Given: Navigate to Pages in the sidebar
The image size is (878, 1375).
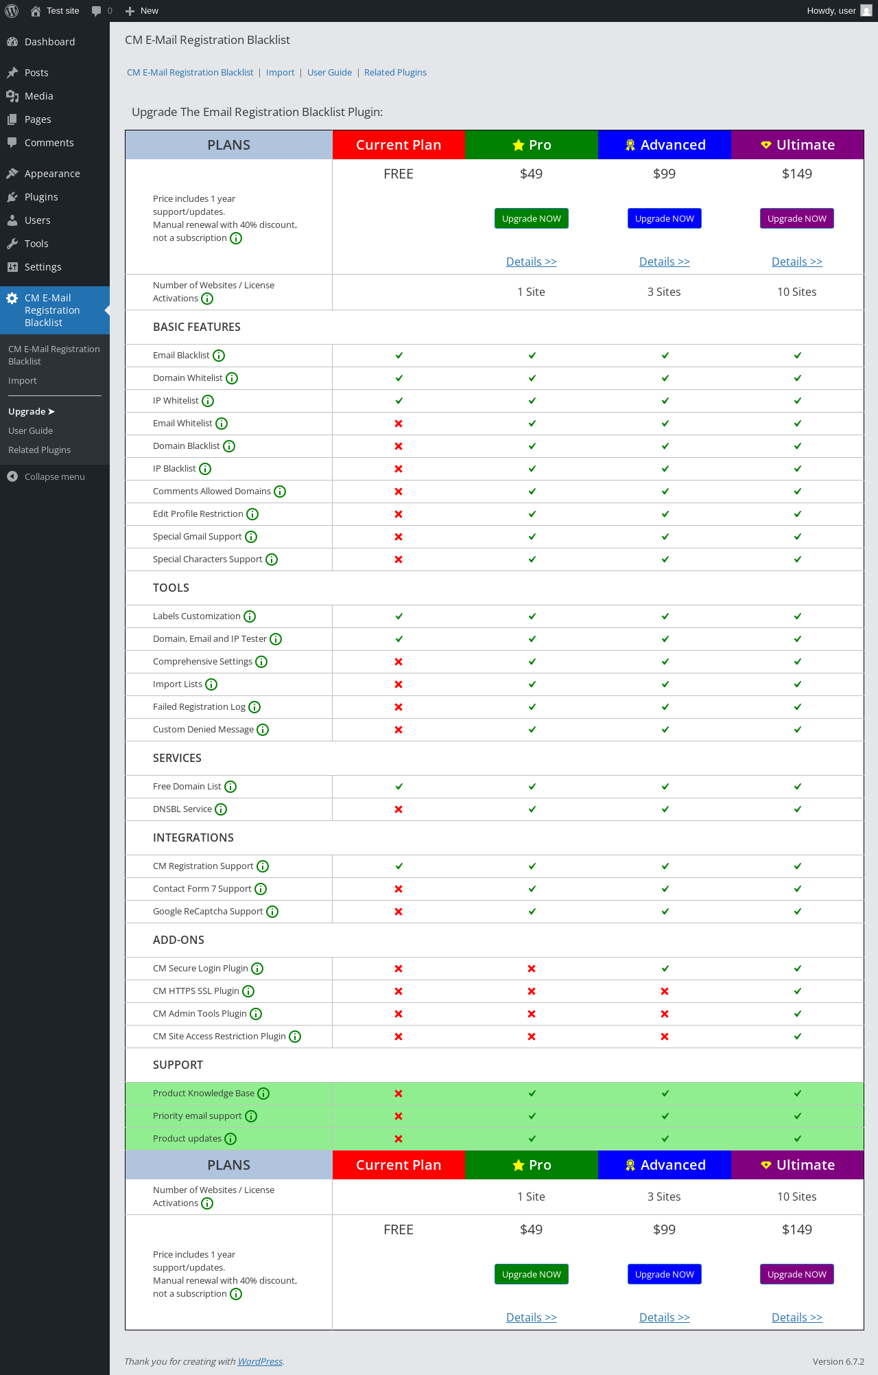Looking at the screenshot, I should click(x=55, y=119).
